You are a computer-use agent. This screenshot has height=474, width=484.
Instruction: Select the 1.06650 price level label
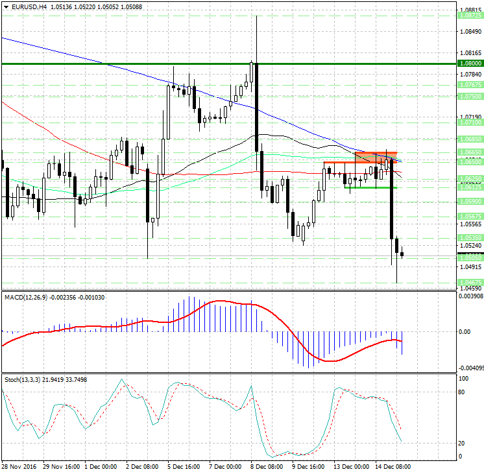tap(470, 152)
